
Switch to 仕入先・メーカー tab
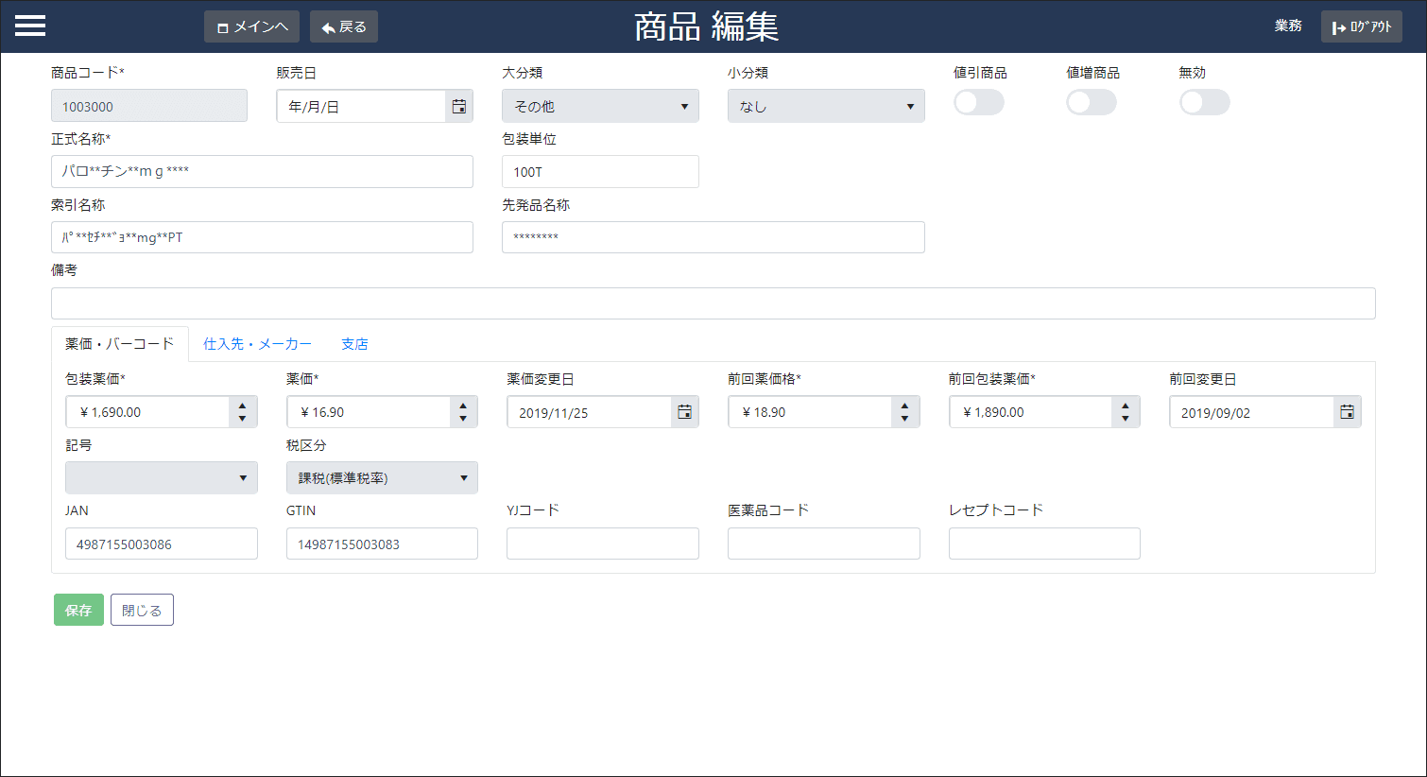pyautogui.click(x=257, y=344)
